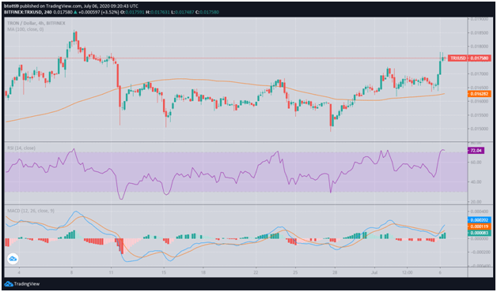Click the 0.016000 price axis label
Screen dimensions: 497x292
coord(480,101)
